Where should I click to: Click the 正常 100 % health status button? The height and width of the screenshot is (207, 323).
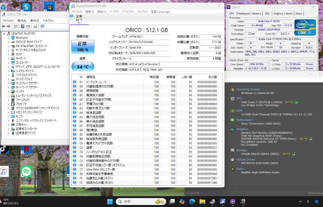83,47
